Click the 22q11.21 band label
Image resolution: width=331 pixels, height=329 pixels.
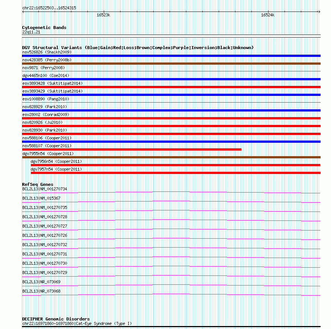pyautogui.click(x=31, y=32)
